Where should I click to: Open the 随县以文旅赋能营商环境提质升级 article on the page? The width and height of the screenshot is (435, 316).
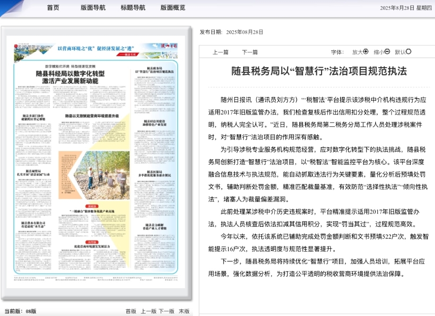(x=92, y=115)
